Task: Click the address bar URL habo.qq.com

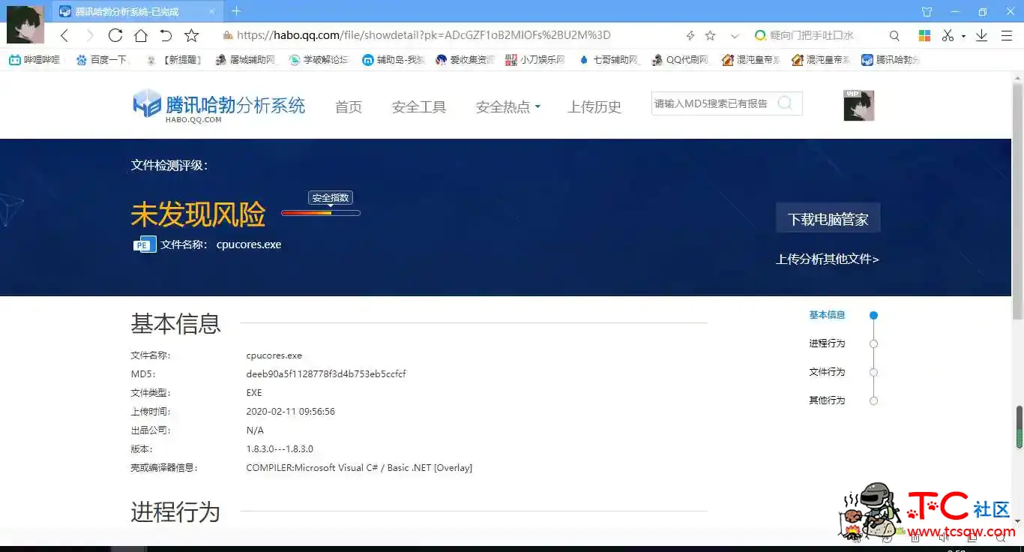Action: [424, 35]
